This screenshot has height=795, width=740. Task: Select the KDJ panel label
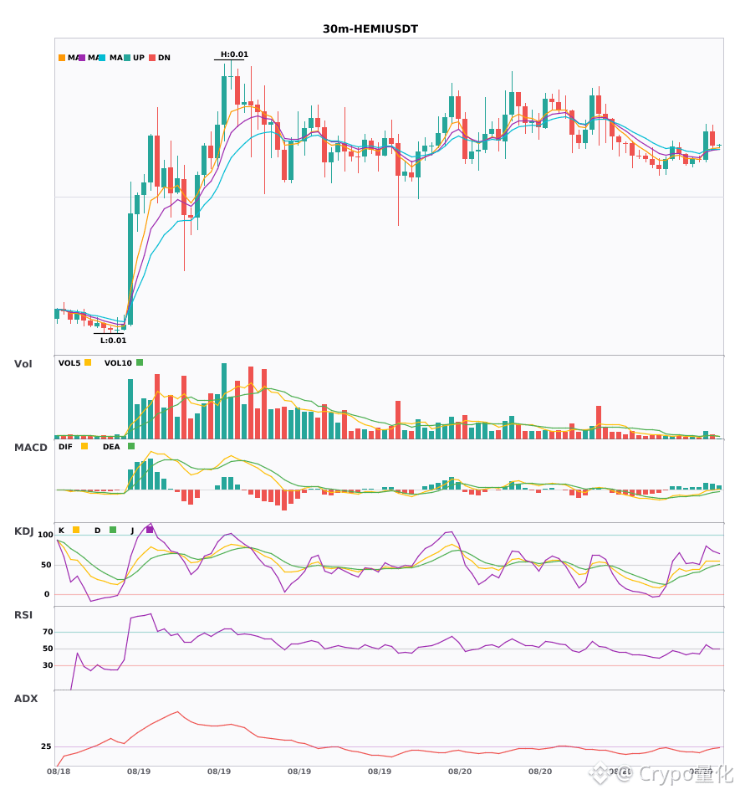click(x=23, y=531)
